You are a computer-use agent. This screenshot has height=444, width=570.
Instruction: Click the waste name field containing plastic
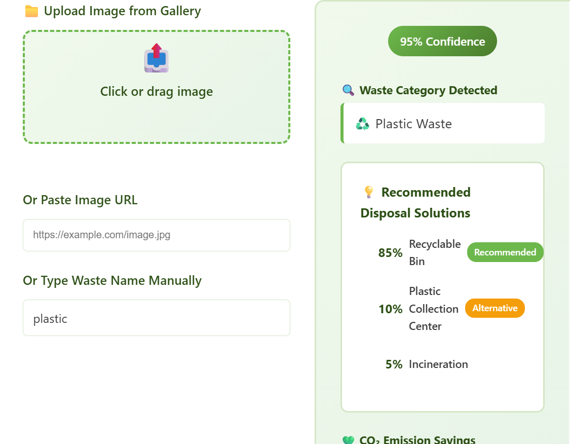click(157, 318)
